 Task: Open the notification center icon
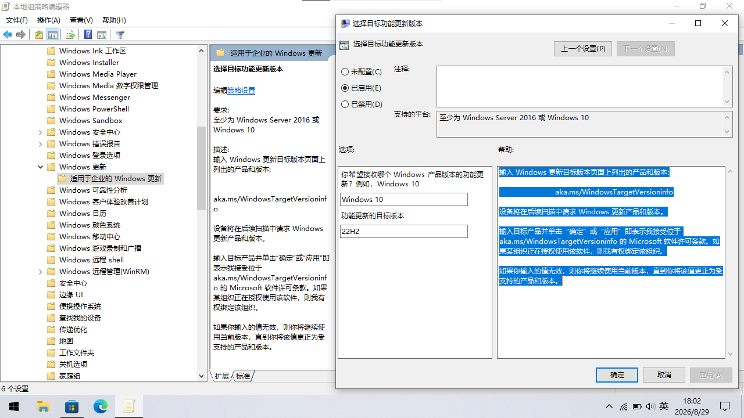coord(725,406)
